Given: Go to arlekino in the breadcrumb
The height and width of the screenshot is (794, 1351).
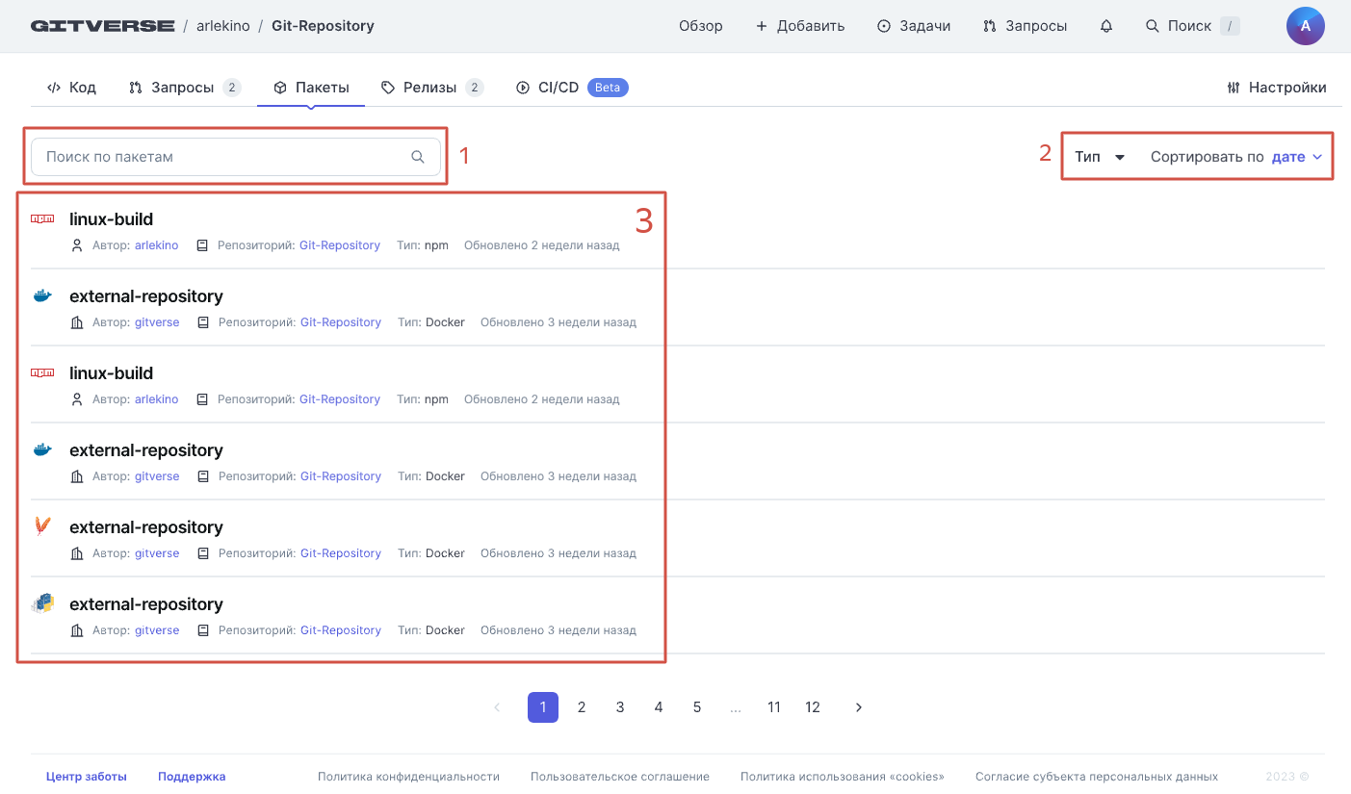Looking at the screenshot, I should click(222, 26).
